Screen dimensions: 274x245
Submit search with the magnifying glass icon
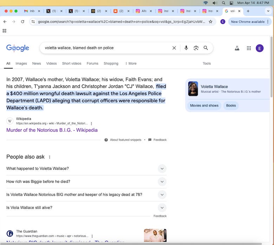(x=205, y=48)
